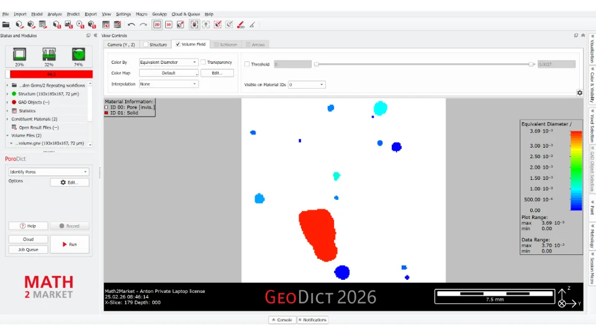This screenshot has width=596, height=335.
Task: Open the Console panel at bottom
Action: (282, 320)
